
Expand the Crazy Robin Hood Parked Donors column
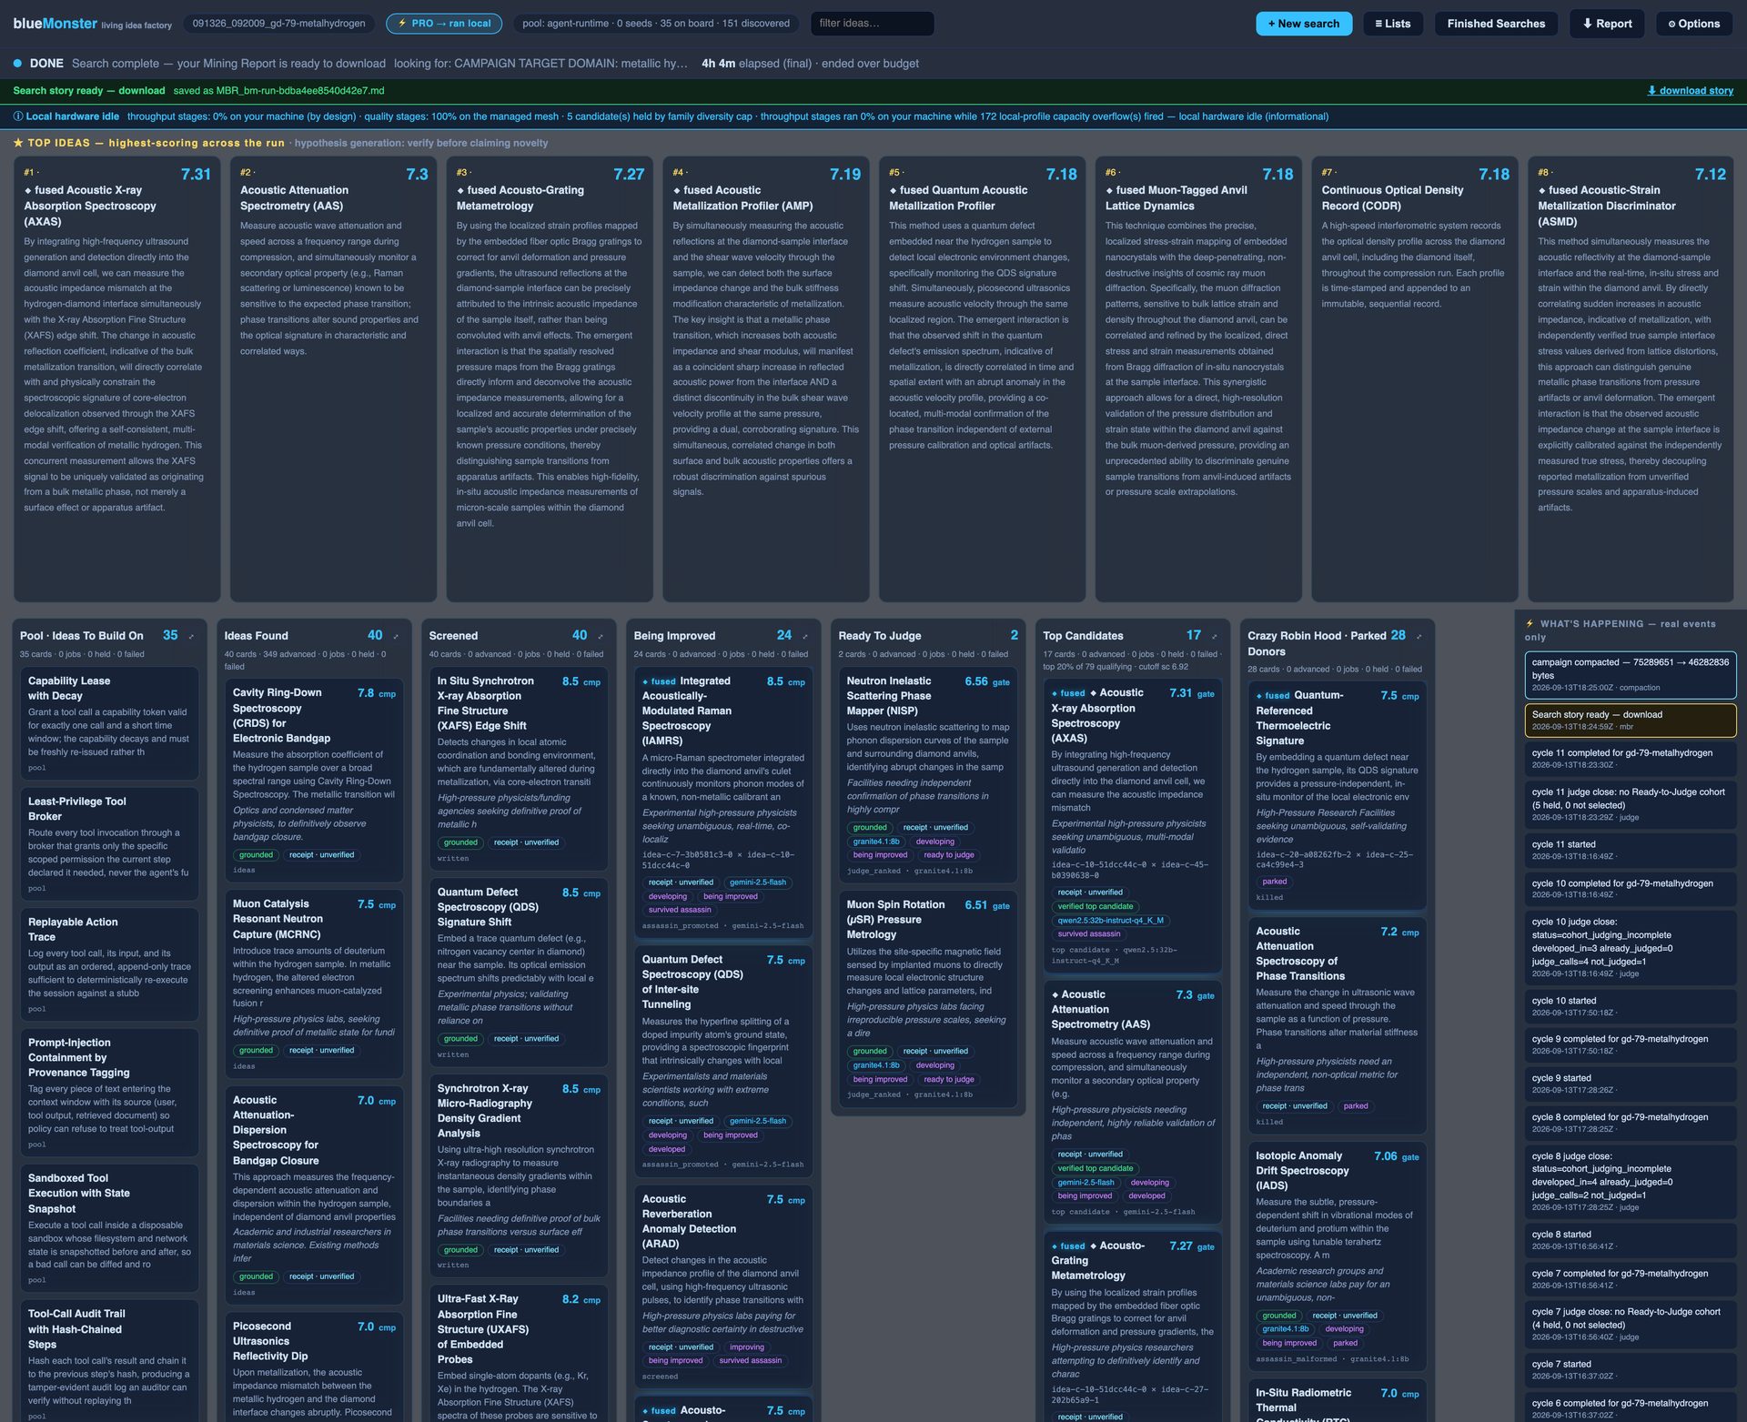tap(1419, 637)
